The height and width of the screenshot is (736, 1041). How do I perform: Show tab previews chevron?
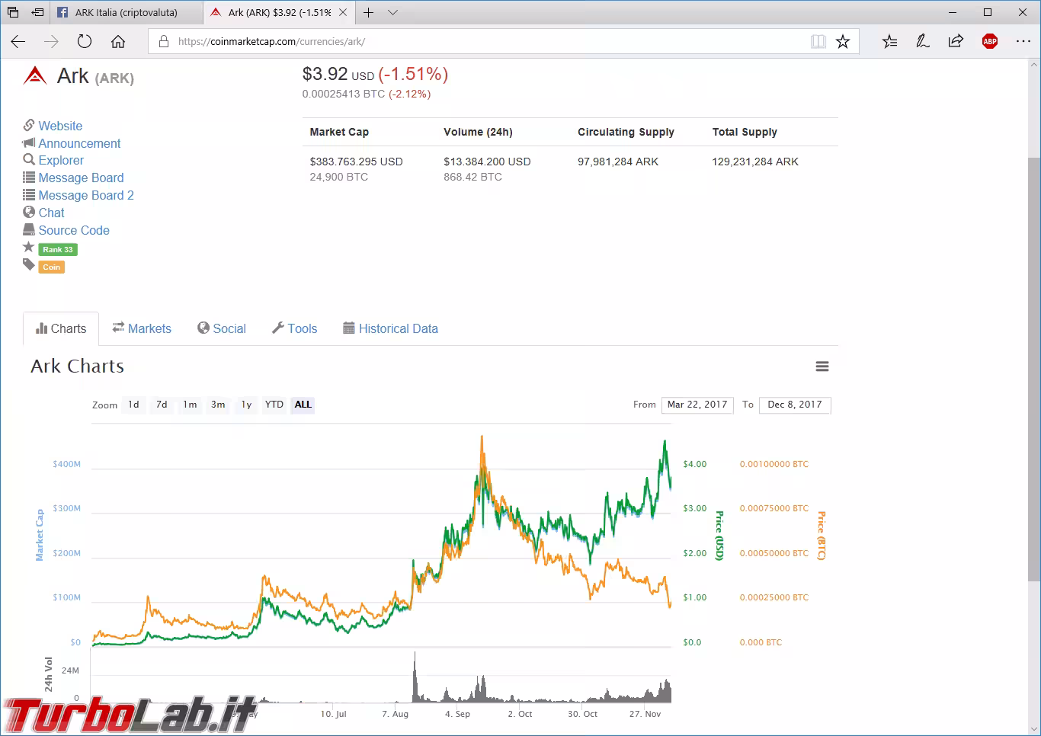pos(392,12)
